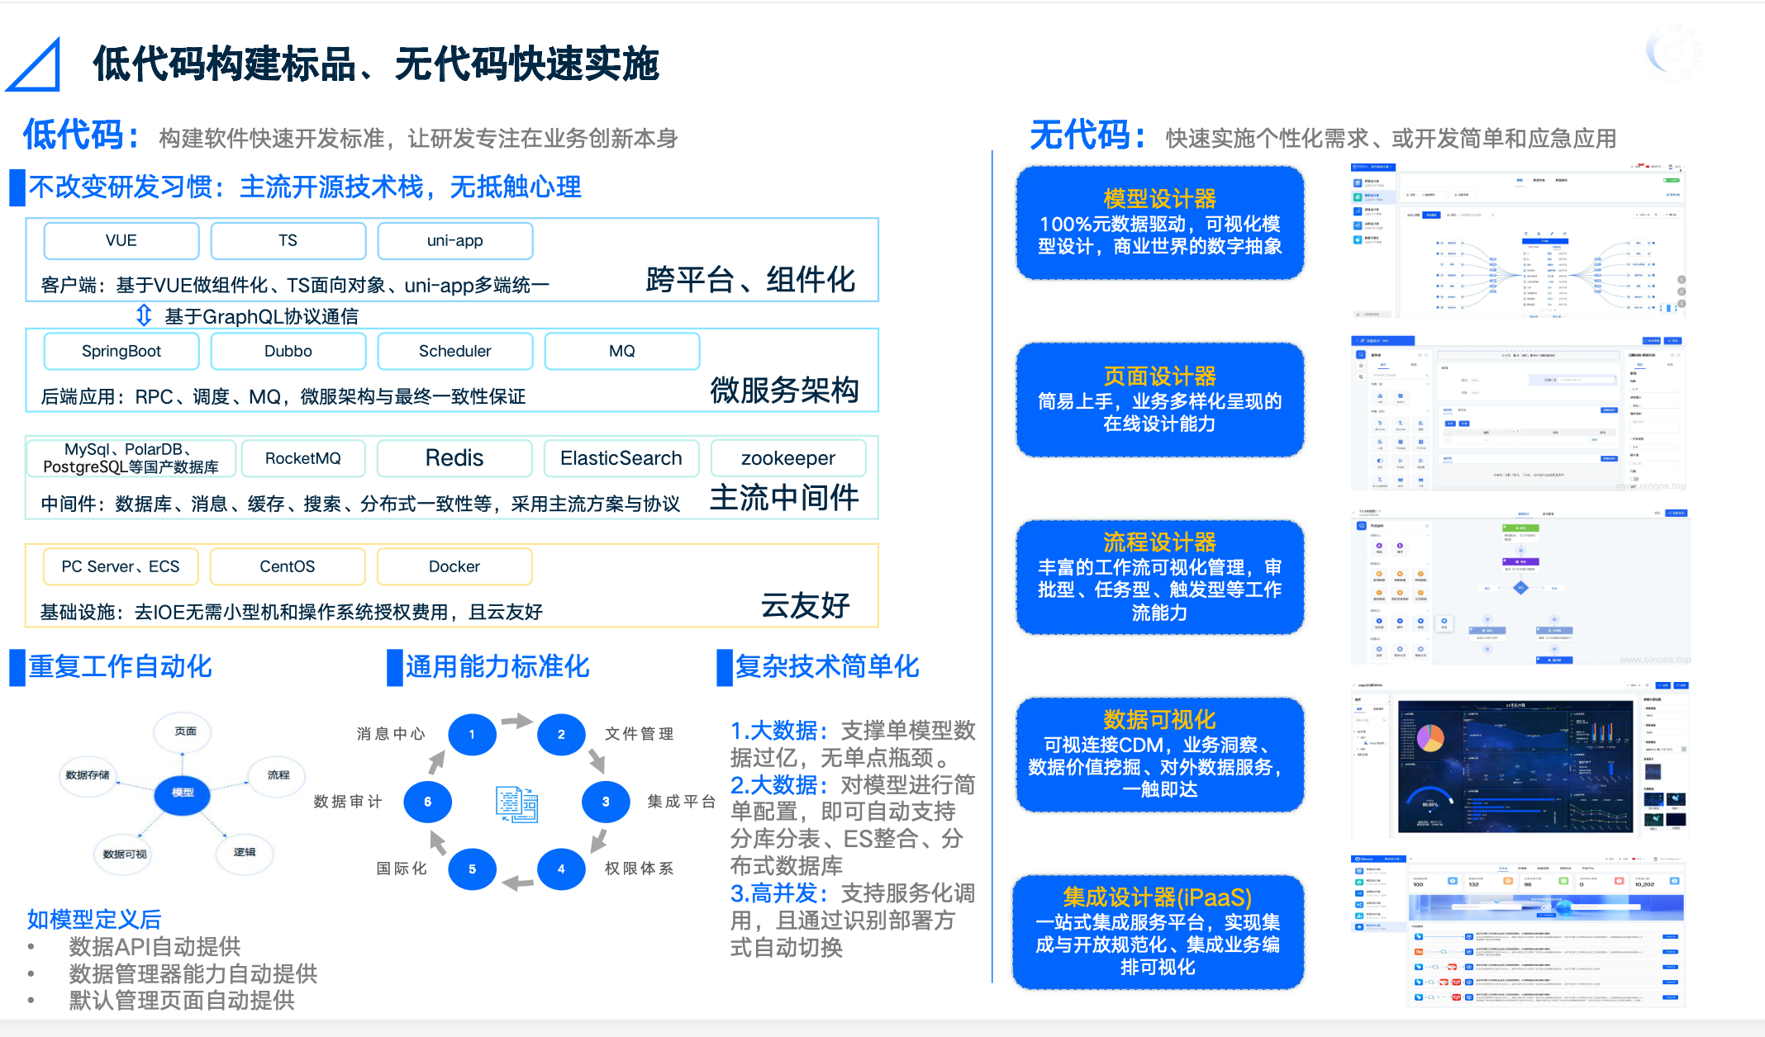1765x1037 pixels.
Task: Select numbered circle 1 for 消息中心
Action: (472, 734)
